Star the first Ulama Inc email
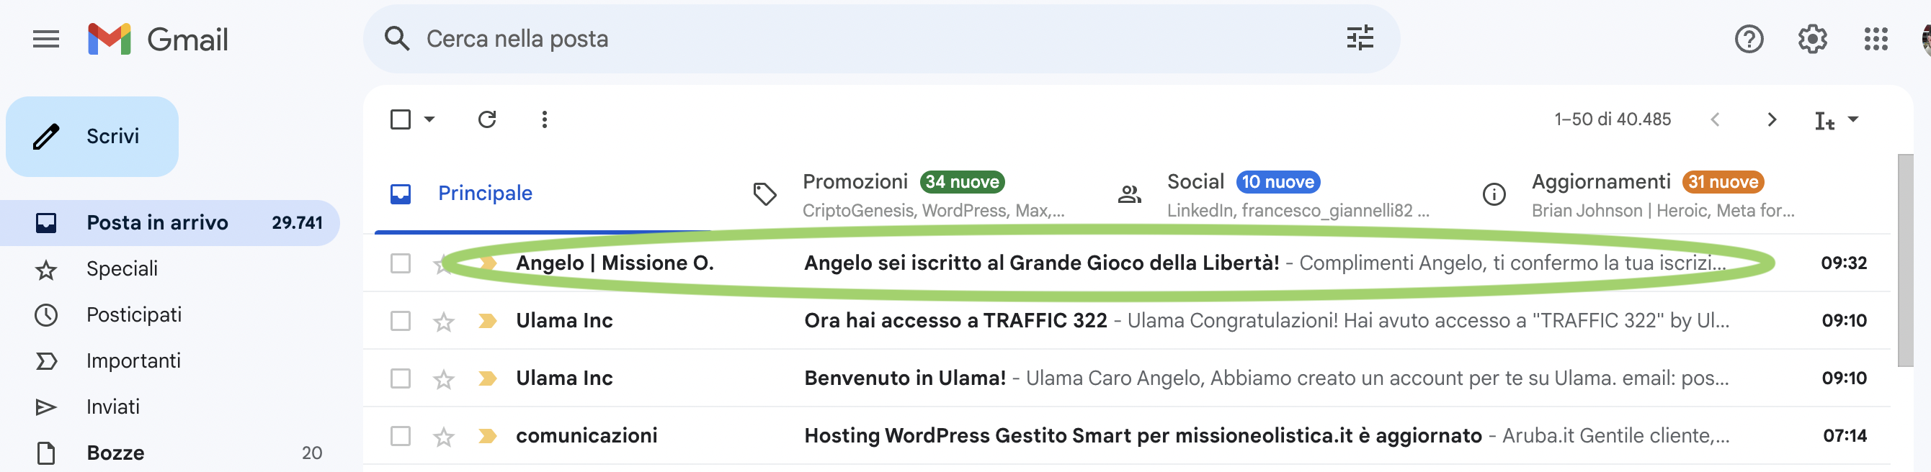This screenshot has width=1931, height=472. click(x=444, y=322)
